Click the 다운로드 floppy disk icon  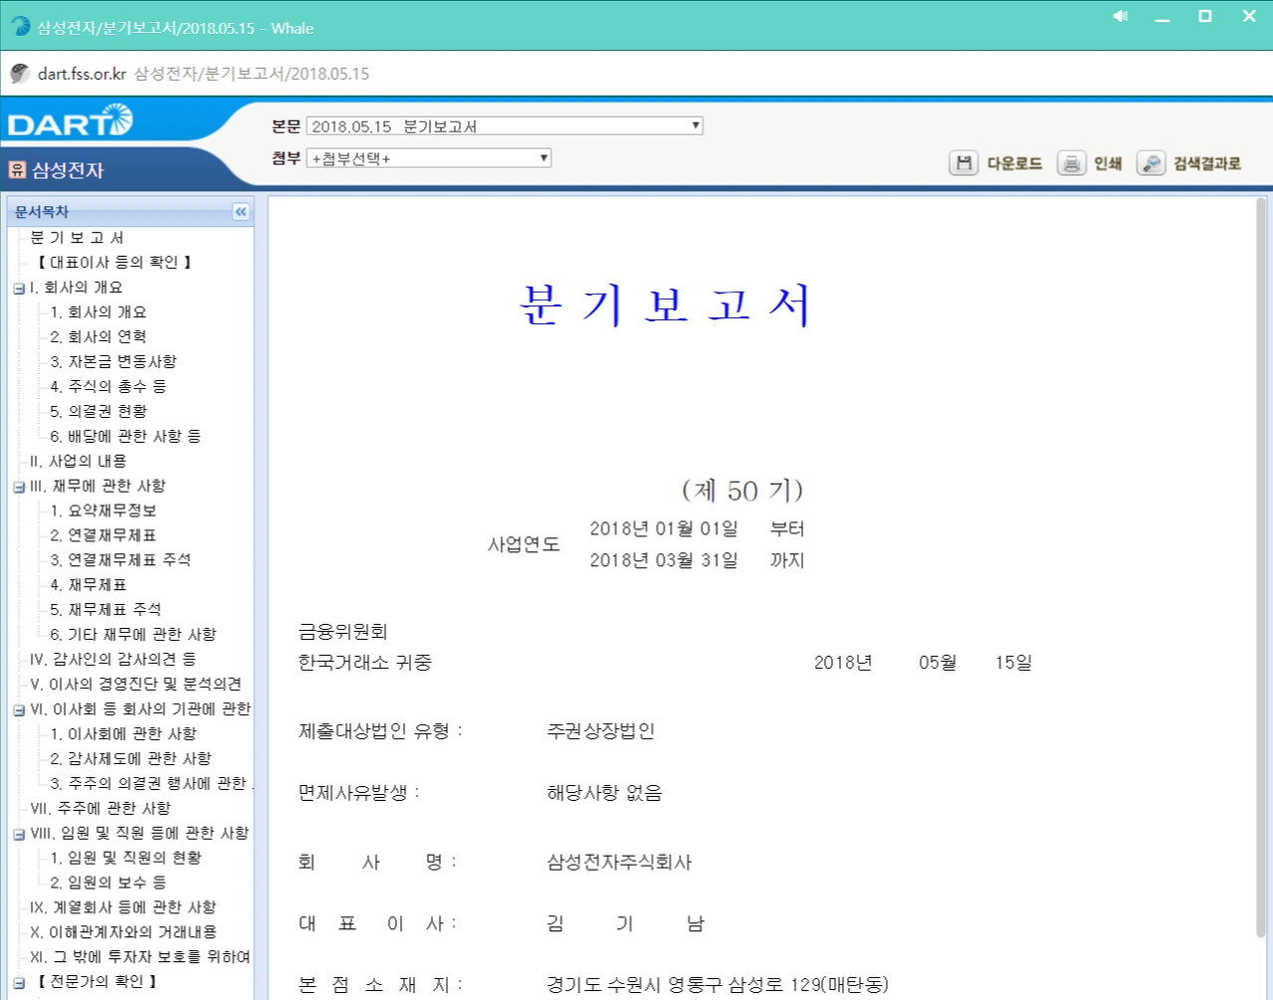point(962,163)
